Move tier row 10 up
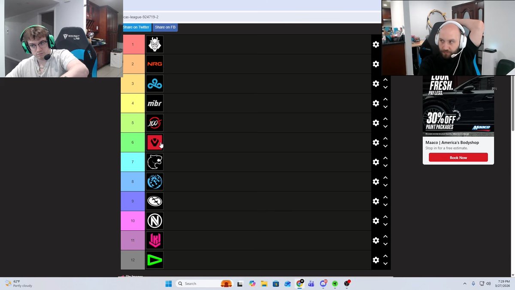 pyautogui.click(x=385, y=217)
